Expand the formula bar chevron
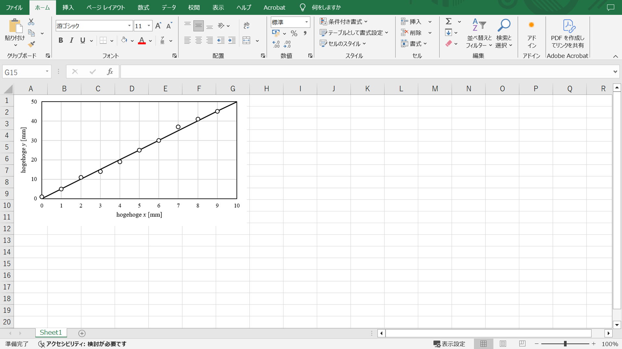The height and width of the screenshot is (349, 622). click(x=615, y=71)
